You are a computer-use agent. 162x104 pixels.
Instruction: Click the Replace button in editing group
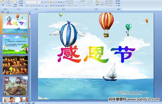point(119,3)
